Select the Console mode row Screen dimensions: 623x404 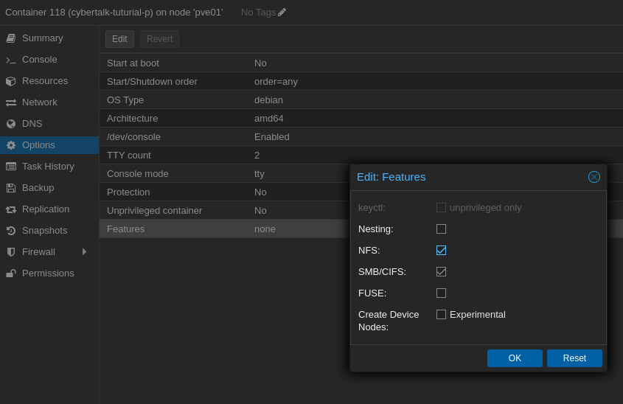coord(224,173)
